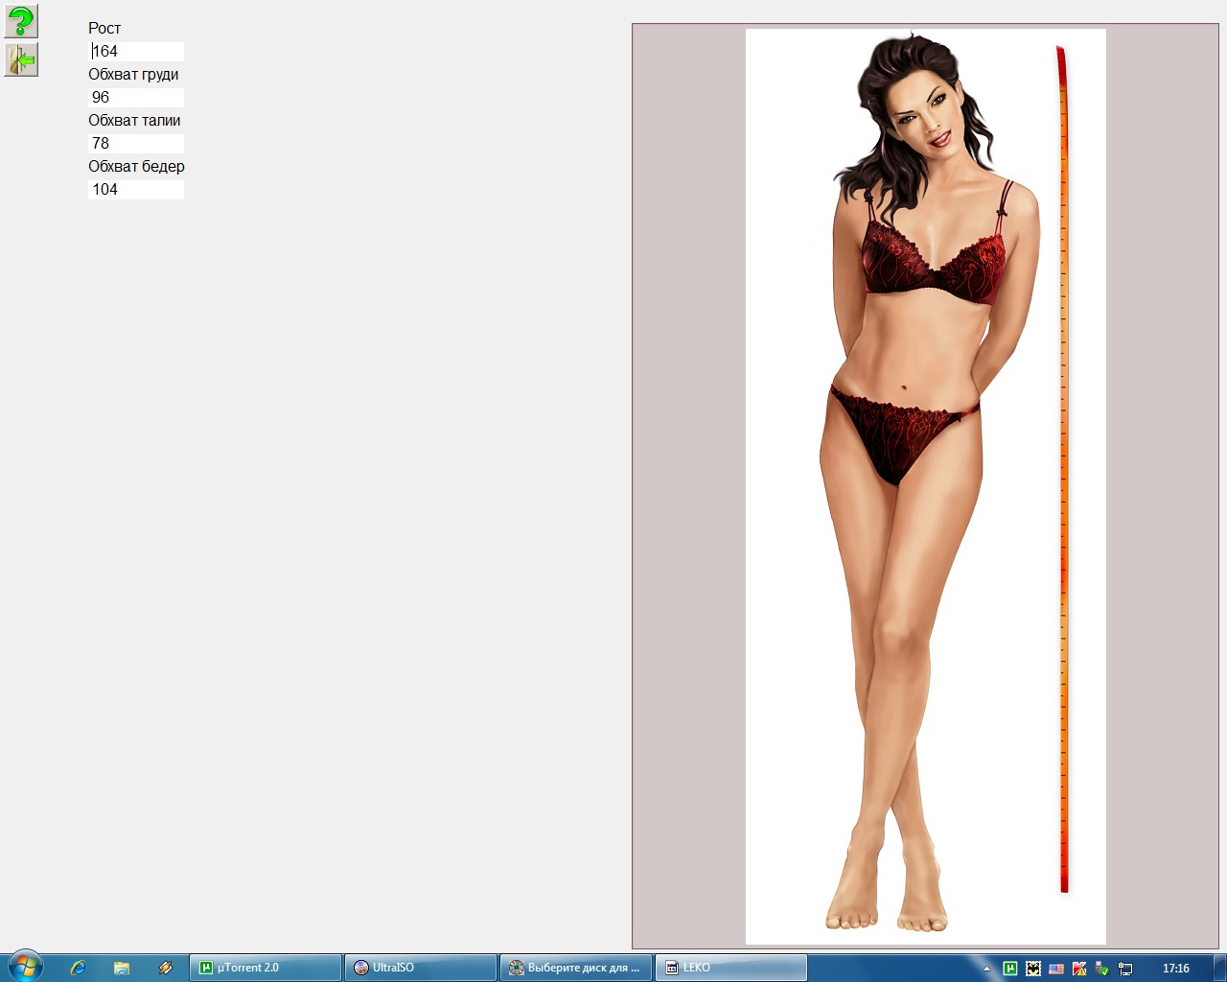Open the network status tray icon
The height and width of the screenshot is (982, 1227).
[1125, 969]
